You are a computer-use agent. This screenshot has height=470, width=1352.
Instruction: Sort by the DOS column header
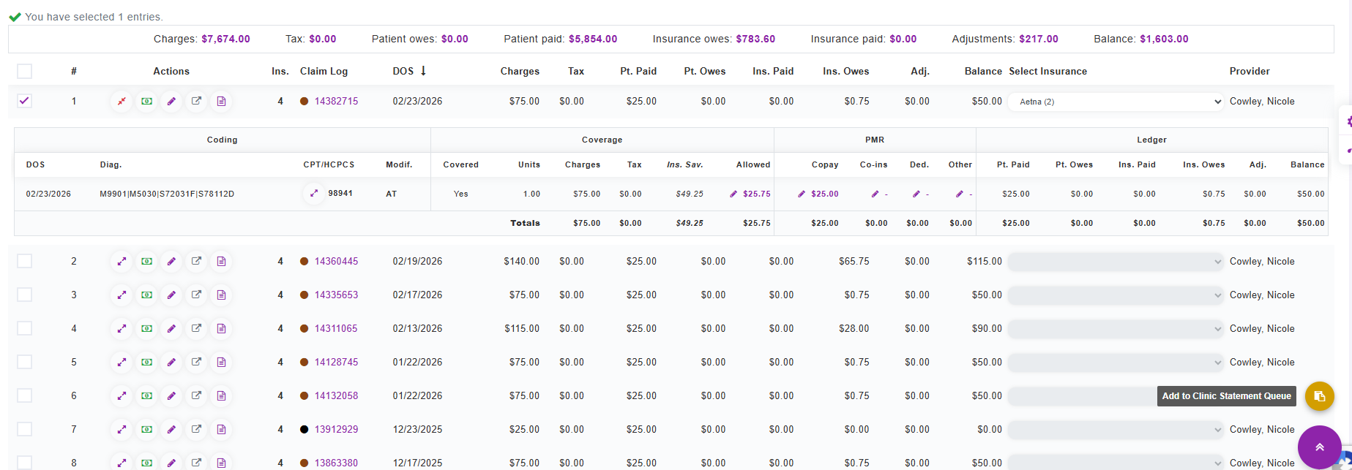click(409, 71)
